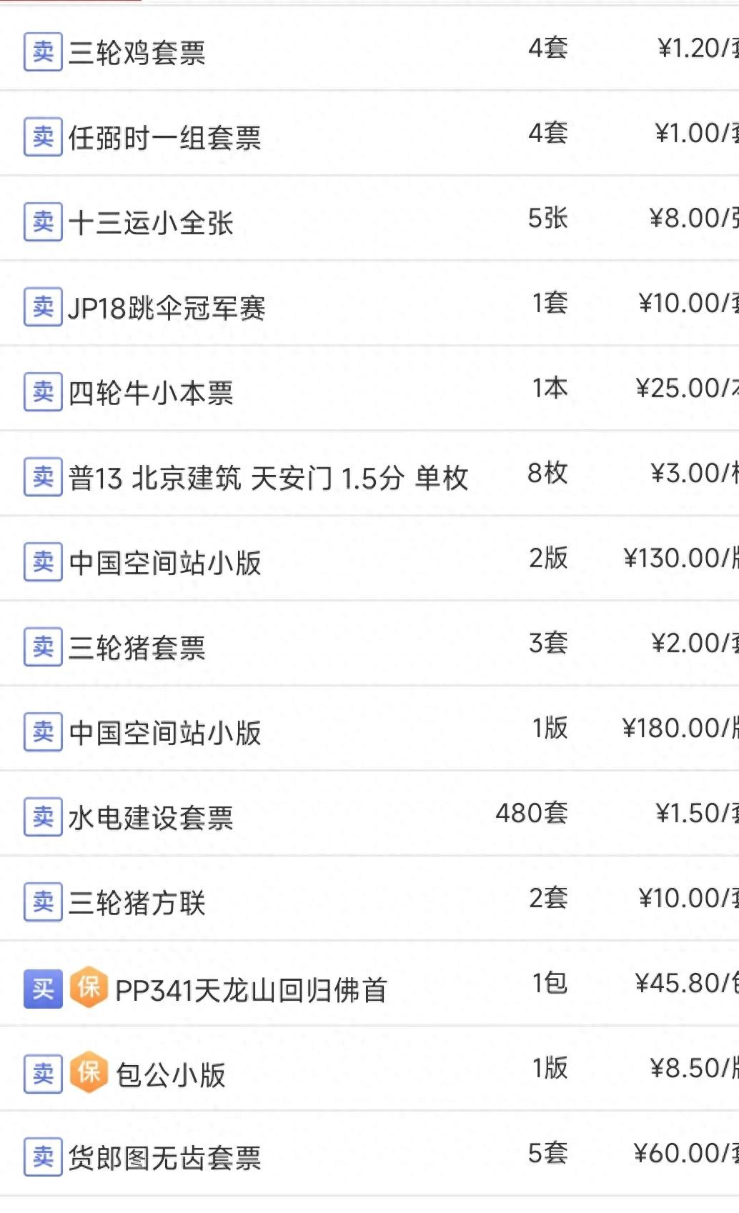Select the 包公小版 listing title

pos(170,1074)
